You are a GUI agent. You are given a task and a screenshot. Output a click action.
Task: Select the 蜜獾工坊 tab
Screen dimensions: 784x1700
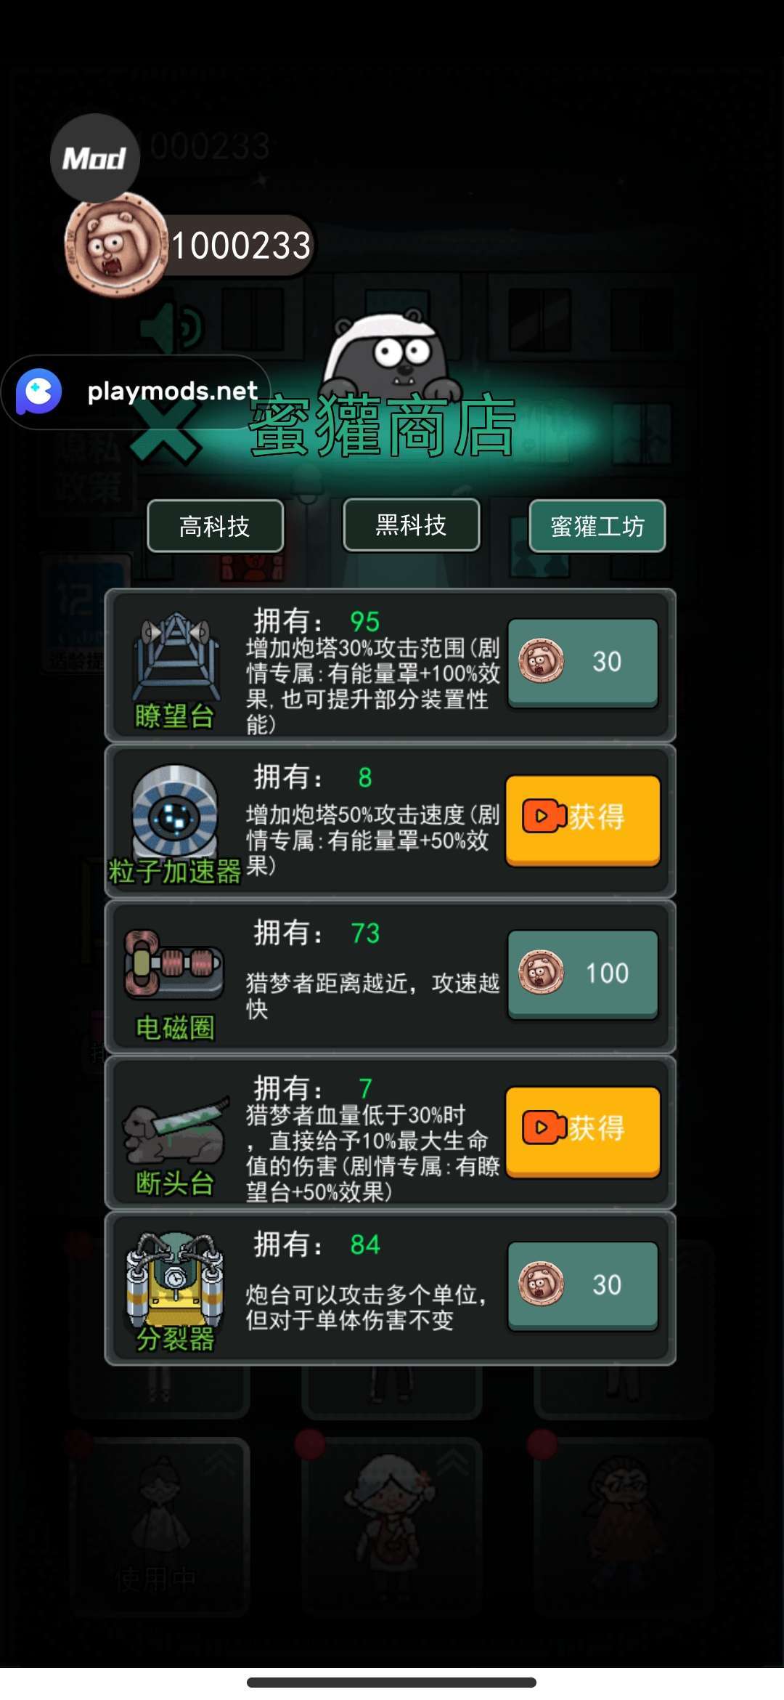[x=597, y=526]
